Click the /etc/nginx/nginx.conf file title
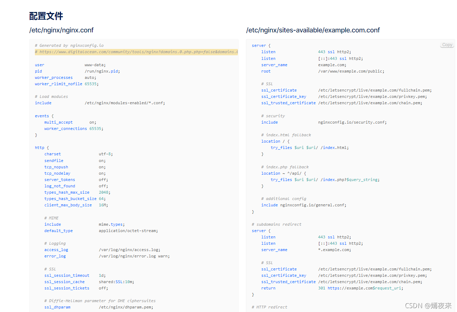 61,30
